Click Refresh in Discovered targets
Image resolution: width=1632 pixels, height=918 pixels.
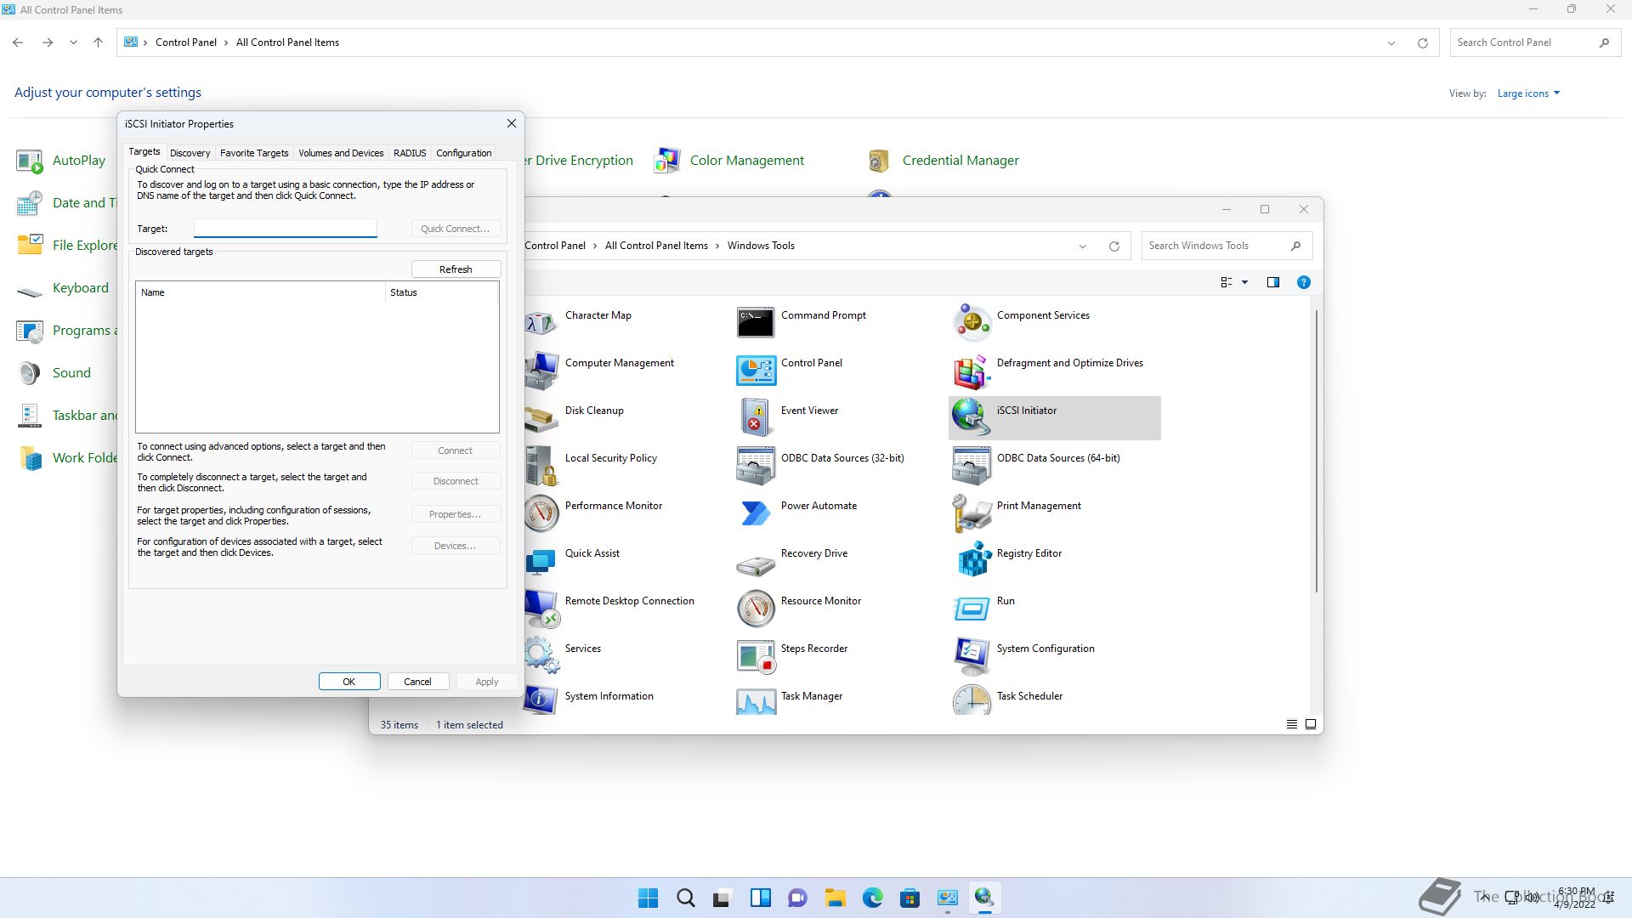[456, 269]
